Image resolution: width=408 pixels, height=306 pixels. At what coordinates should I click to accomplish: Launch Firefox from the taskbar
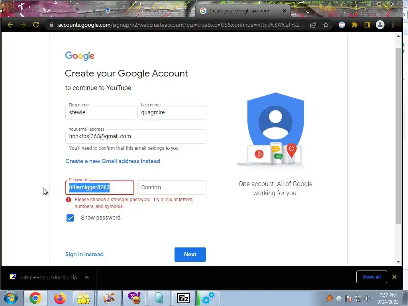60,298
